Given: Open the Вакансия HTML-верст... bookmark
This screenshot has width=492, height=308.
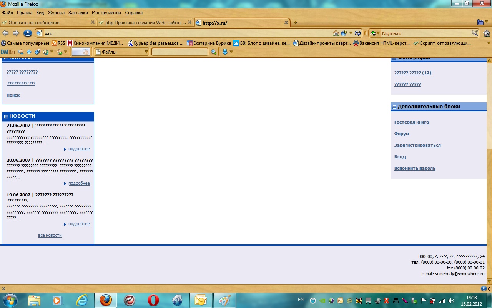Looking at the screenshot, I should [381, 43].
